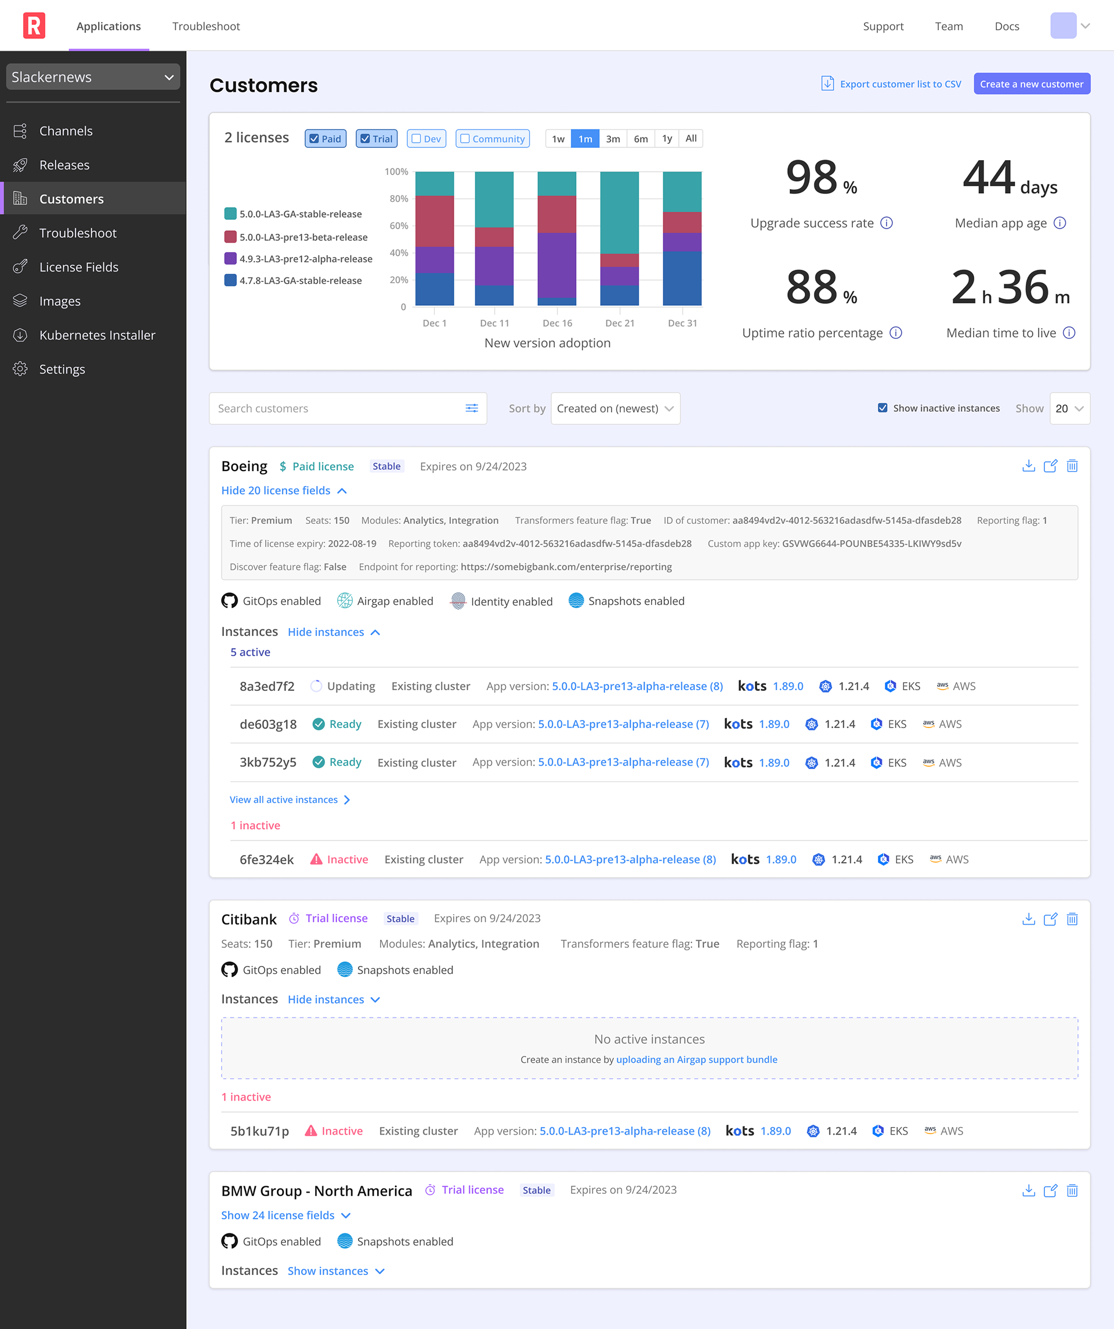Open the Releases sidebar section
Image resolution: width=1114 pixels, height=1329 pixels.
93,165
